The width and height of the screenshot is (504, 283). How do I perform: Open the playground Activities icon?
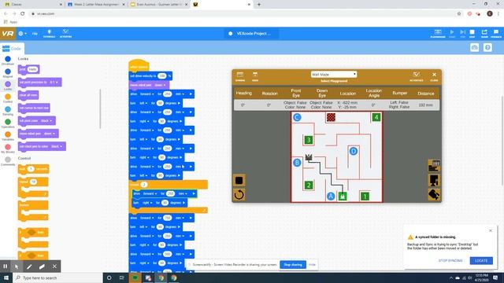[417, 76]
